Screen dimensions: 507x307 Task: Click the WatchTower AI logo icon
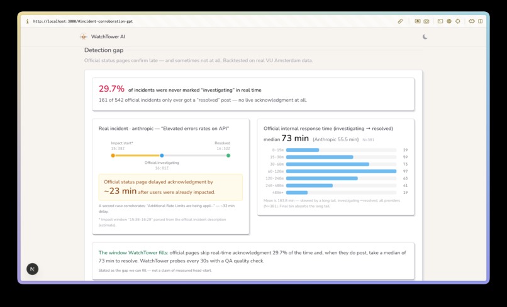pyautogui.click(x=84, y=37)
